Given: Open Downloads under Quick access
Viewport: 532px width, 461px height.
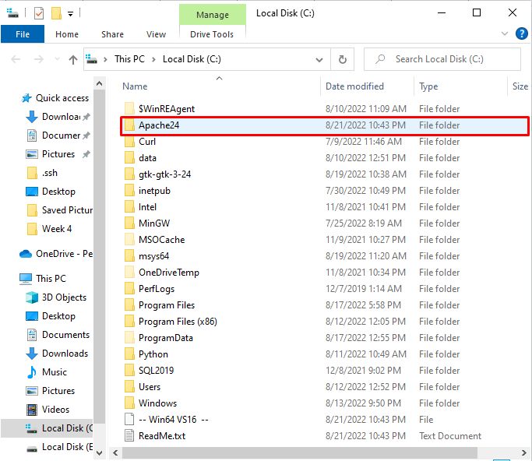Looking at the screenshot, I should point(58,117).
